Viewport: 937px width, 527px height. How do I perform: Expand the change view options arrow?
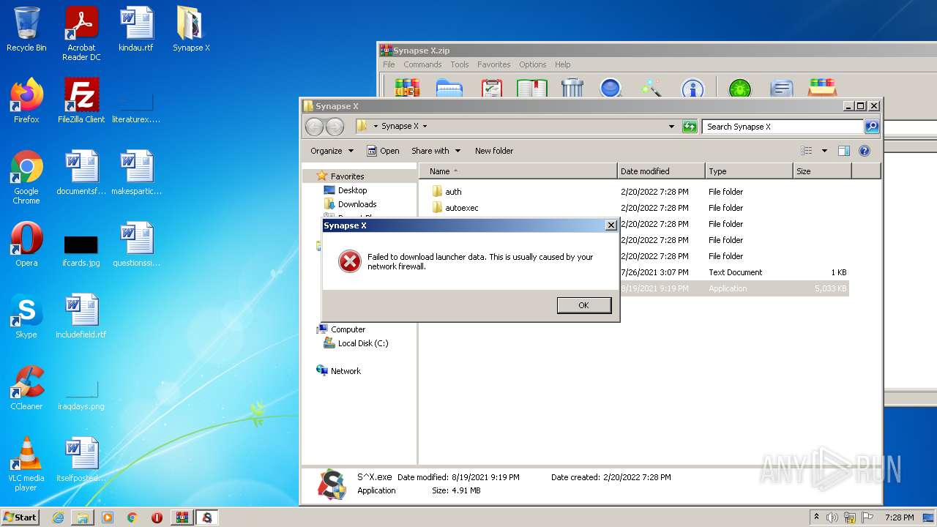point(824,151)
